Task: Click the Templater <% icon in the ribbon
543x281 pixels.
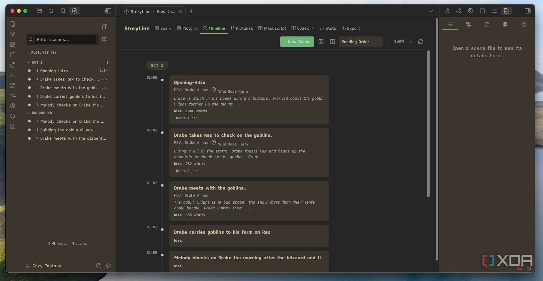Action: pos(13,96)
